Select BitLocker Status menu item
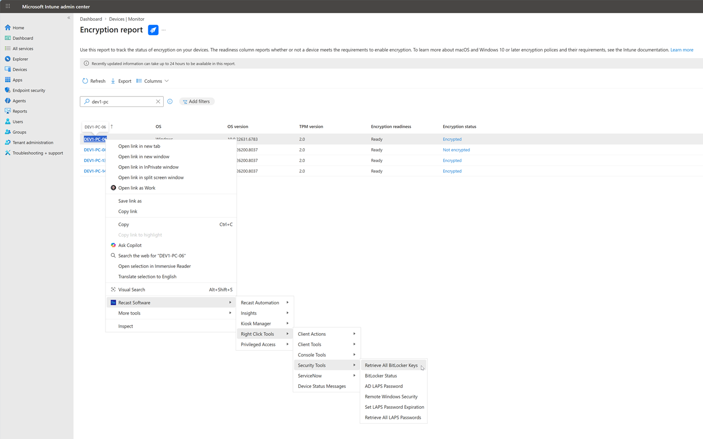This screenshot has width=703, height=439. coord(394,375)
